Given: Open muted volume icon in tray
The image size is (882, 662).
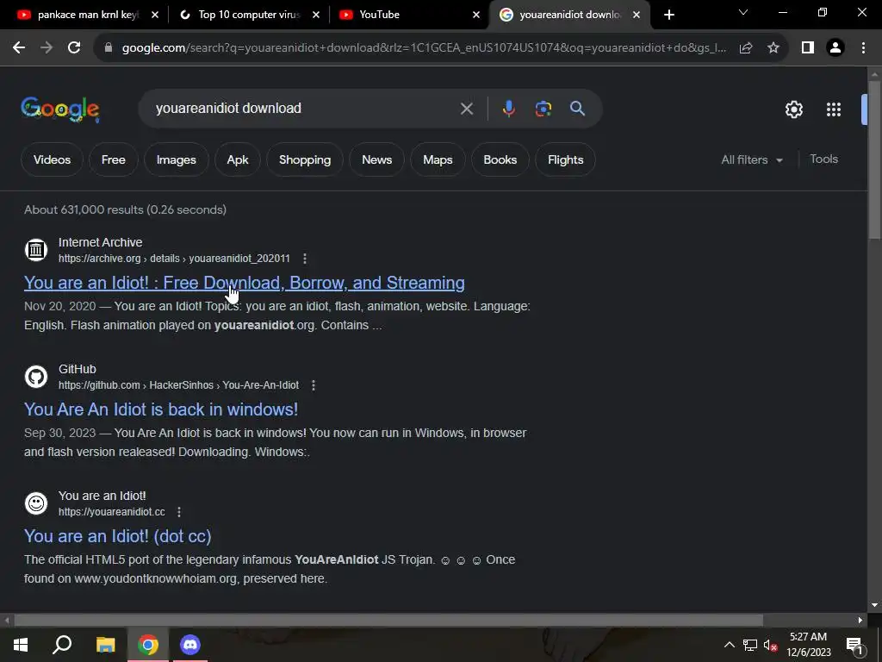Looking at the screenshot, I should point(770,645).
